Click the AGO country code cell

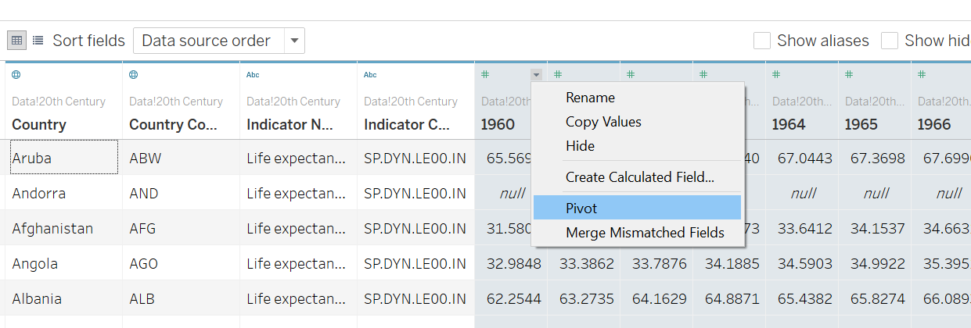pos(181,263)
